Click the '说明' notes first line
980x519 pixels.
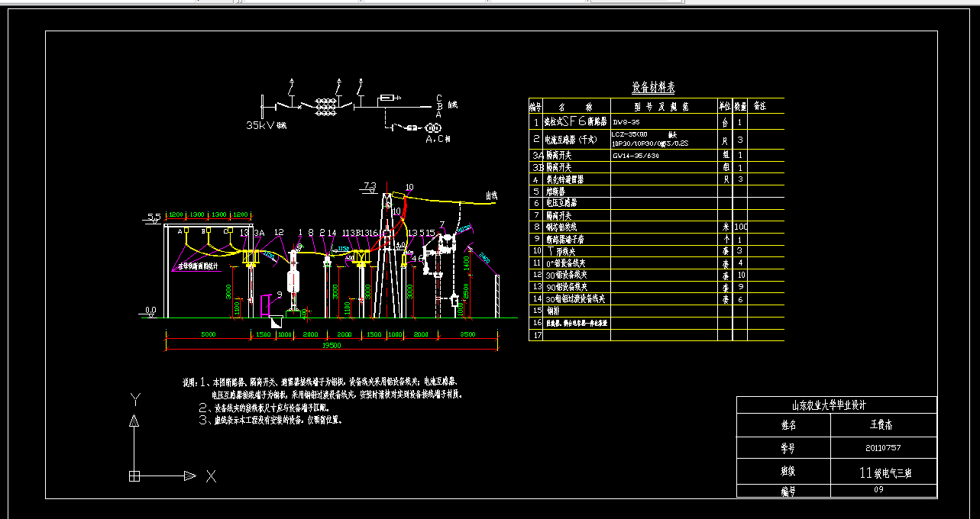point(321,381)
